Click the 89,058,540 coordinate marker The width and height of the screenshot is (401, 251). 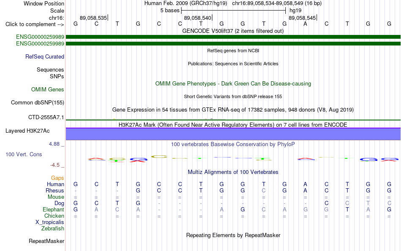coord(198,18)
